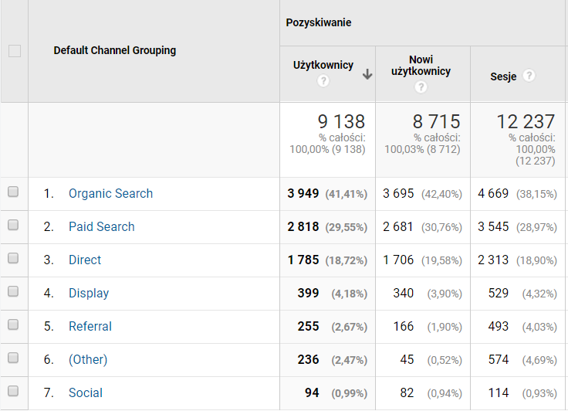Open the Referral channel link
The image size is (568, 411).
click(90, 327)
